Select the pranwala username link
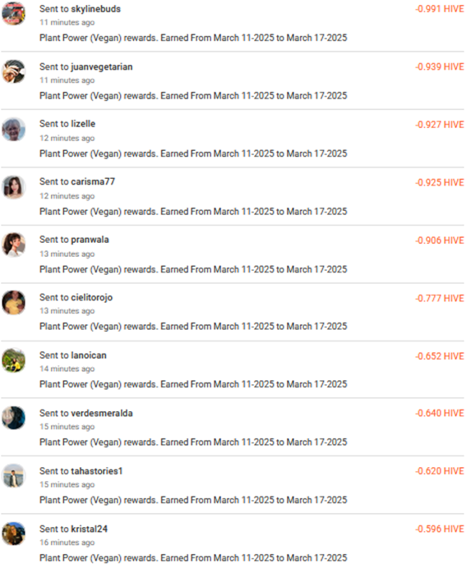Image resolution: width=466 pixels, height=568 pixels. (90, 240)
